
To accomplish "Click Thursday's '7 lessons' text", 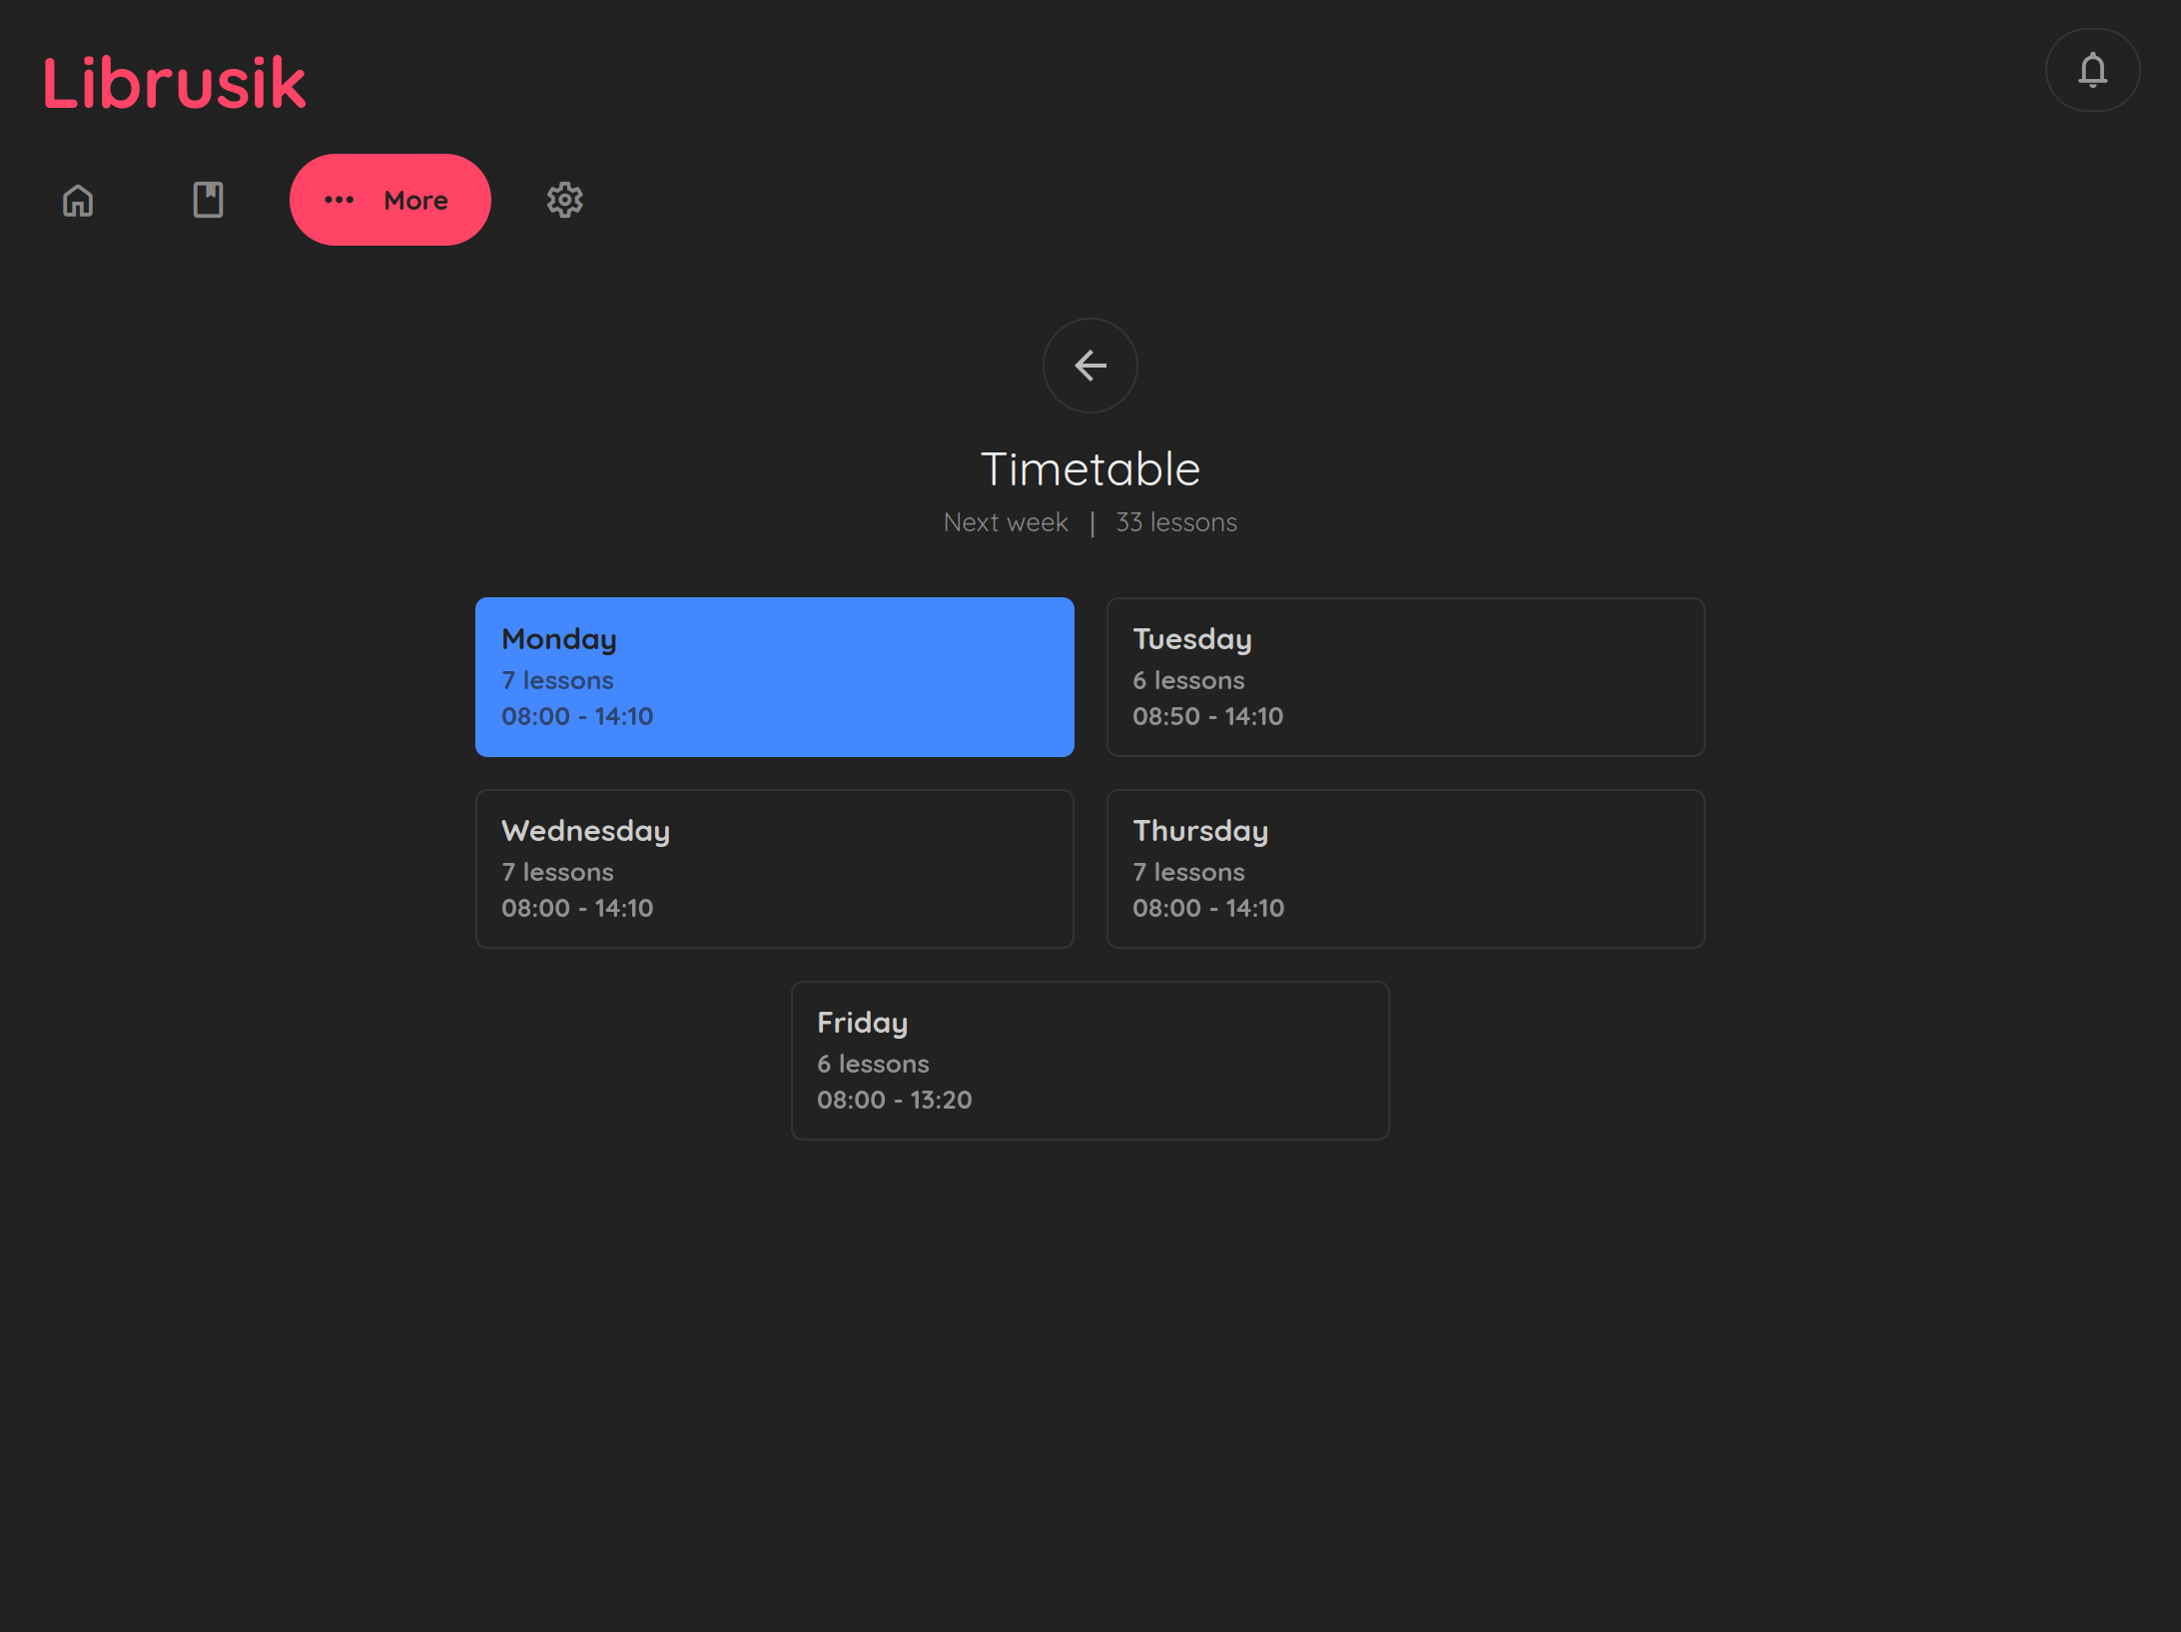I will coord(1188,872).
